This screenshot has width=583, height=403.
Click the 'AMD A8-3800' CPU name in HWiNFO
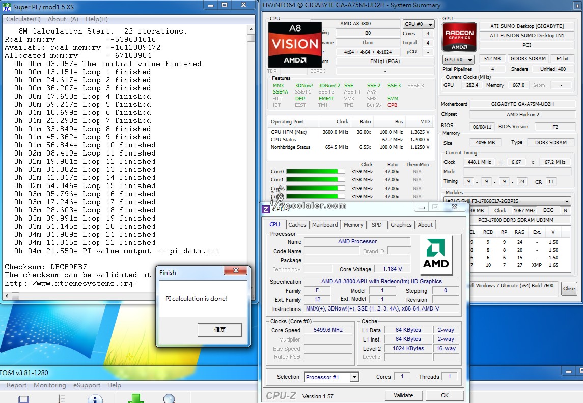click(x=355, y=24)
